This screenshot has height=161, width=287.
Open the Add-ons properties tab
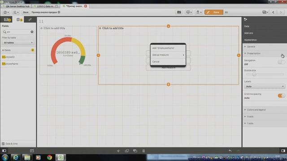point(265,33)
